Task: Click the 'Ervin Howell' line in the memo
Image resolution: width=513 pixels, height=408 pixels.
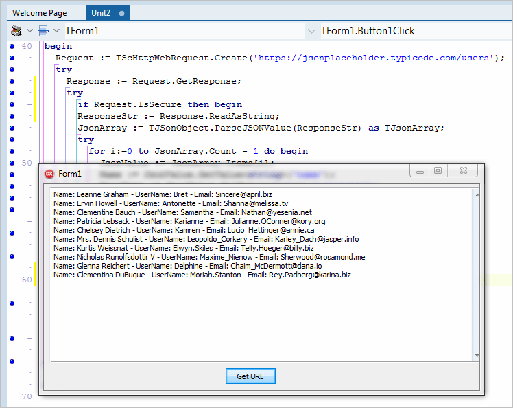Action: 171,203
